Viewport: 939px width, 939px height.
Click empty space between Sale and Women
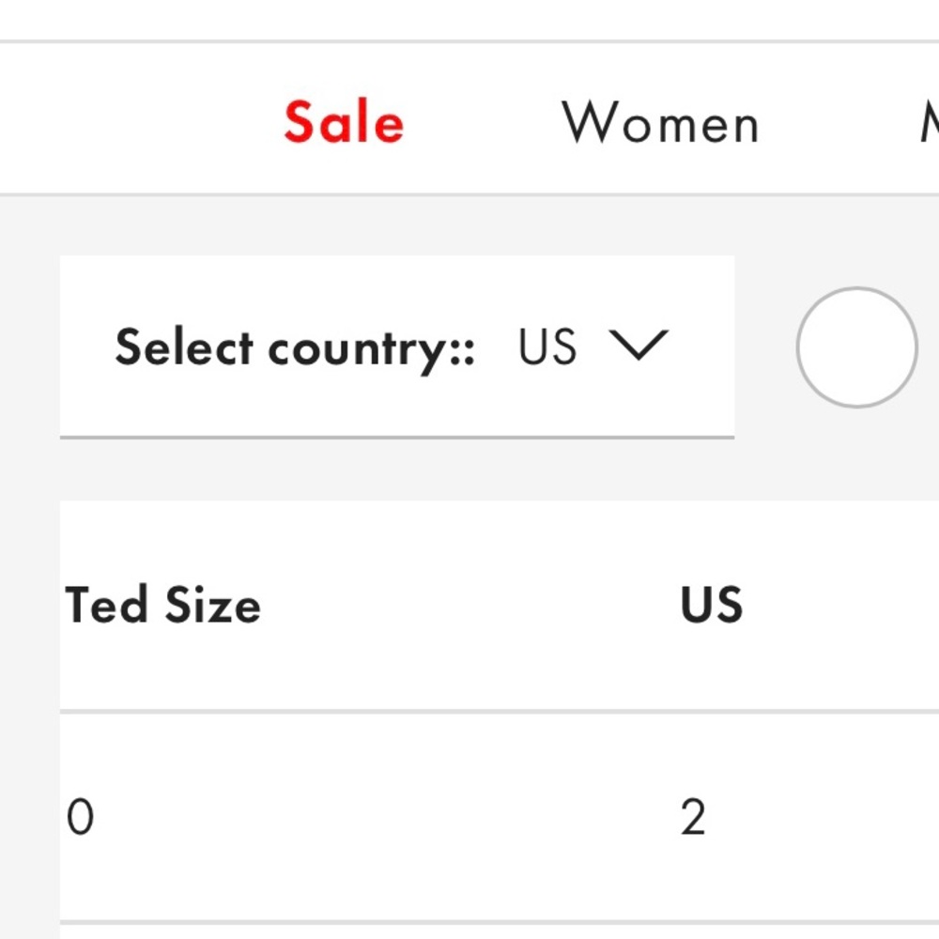483,122
